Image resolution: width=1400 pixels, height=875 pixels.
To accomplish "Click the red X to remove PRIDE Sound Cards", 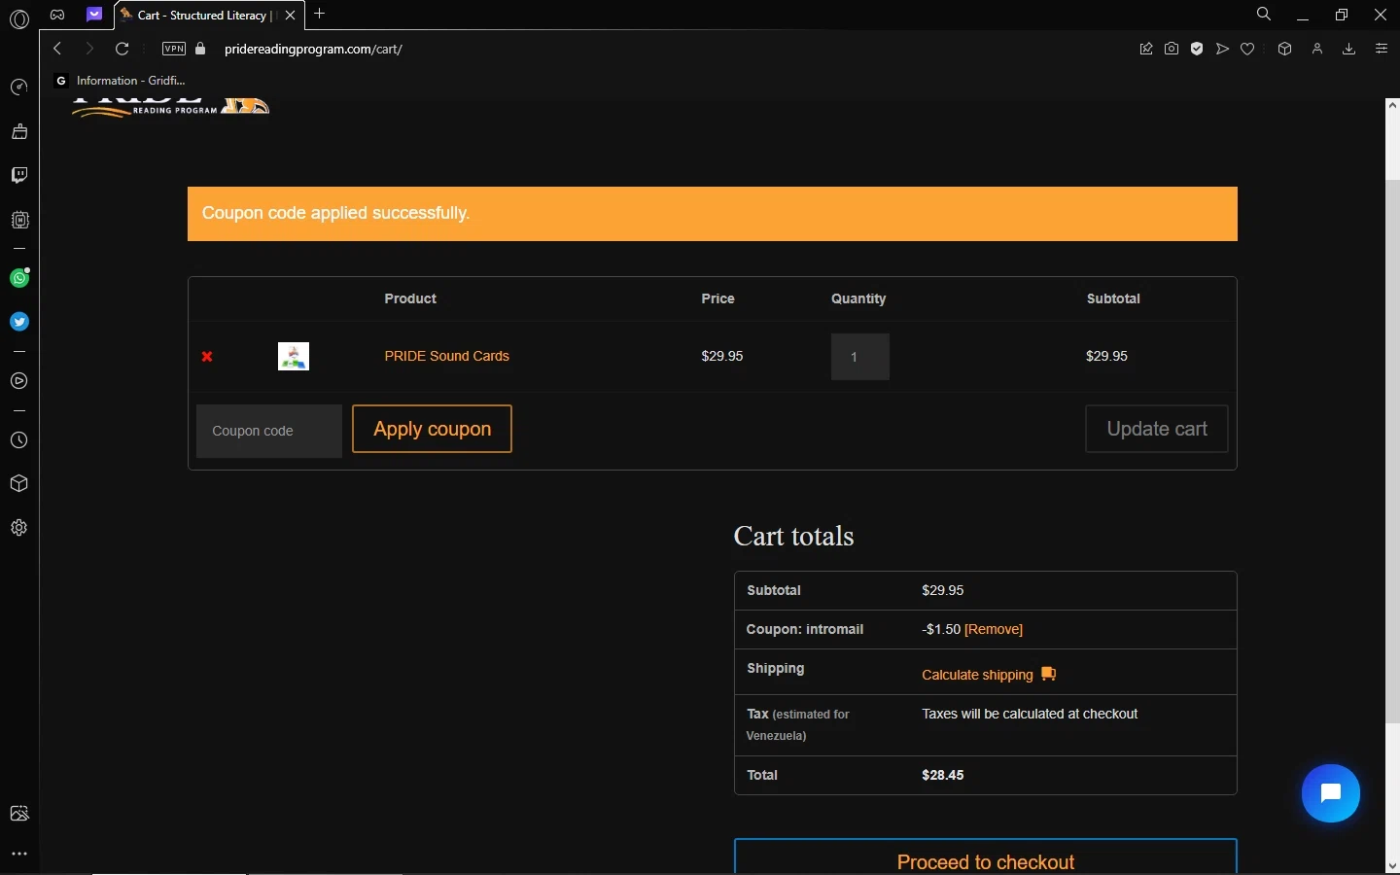I will pos(207,357).
